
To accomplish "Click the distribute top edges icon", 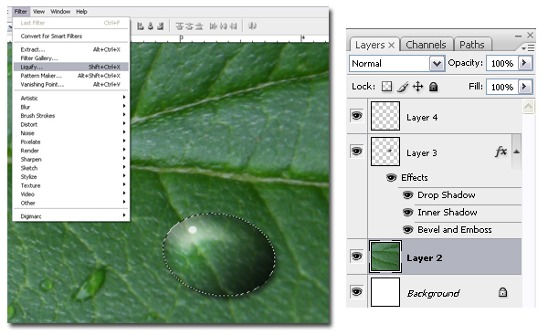I will (179, 26).
